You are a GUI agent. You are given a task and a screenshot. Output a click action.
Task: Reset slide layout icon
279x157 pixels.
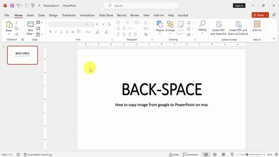point(38,28)
